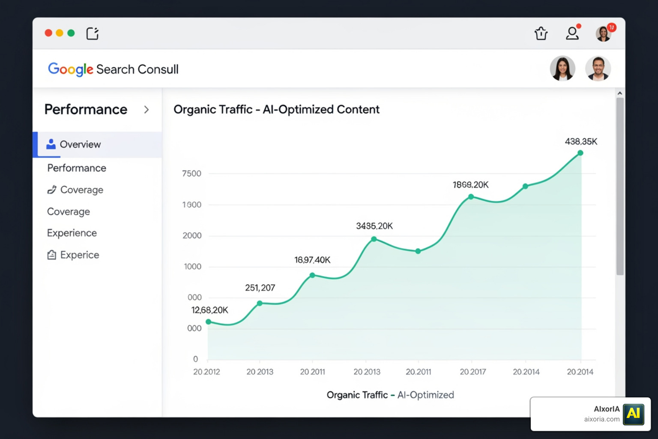This screenshot has height=439, width=658.
Task: Select the woman's profile photo in header
Action: pyautogui.click(x=562, y=69)
